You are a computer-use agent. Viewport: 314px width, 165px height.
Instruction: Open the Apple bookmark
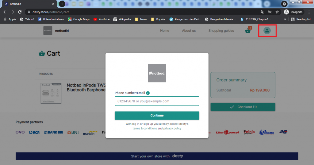pos(10,19)
